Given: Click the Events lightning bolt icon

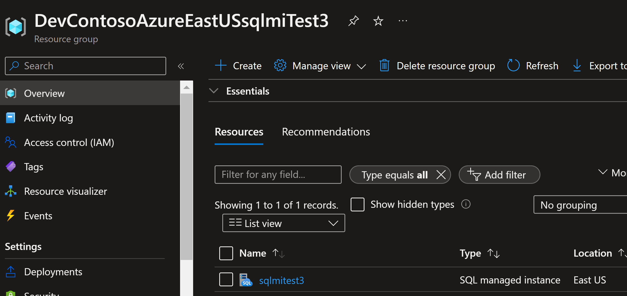Looking at the screenshot, I should pos(11,216).
